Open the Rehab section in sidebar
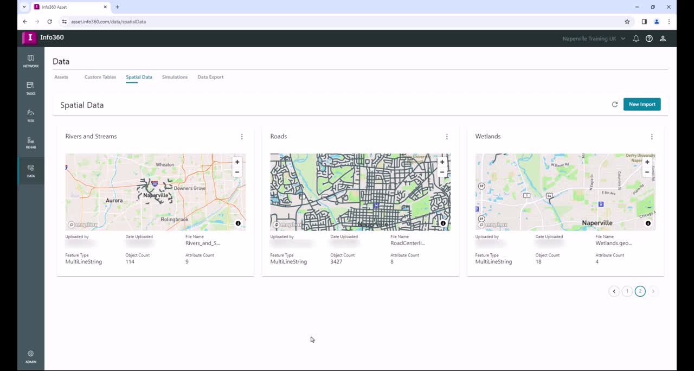 tap(31, 143)
